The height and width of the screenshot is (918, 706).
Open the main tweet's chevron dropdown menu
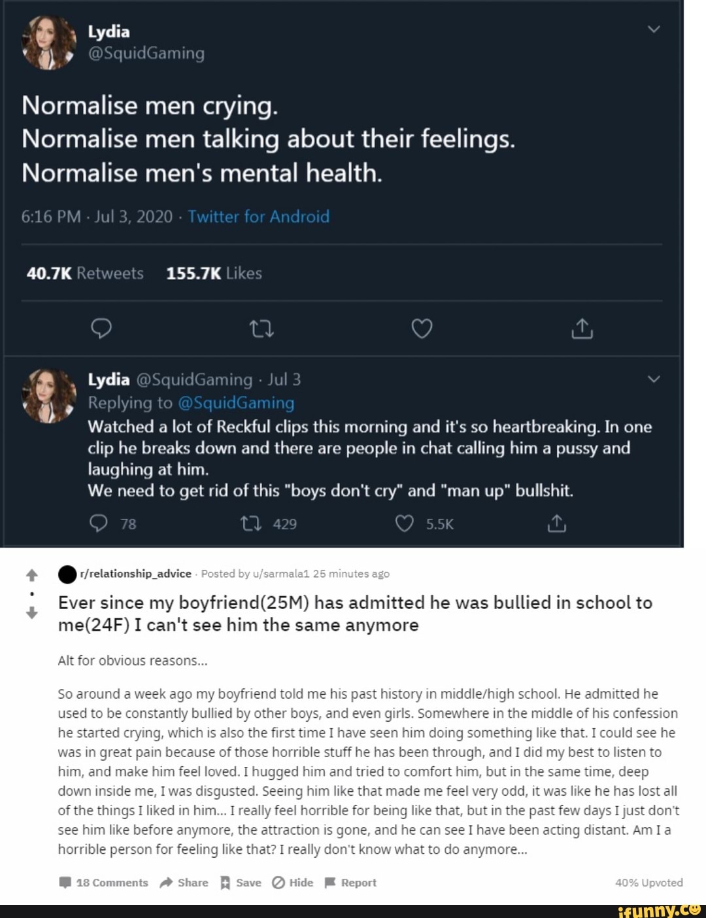click(x=654, y=29)
